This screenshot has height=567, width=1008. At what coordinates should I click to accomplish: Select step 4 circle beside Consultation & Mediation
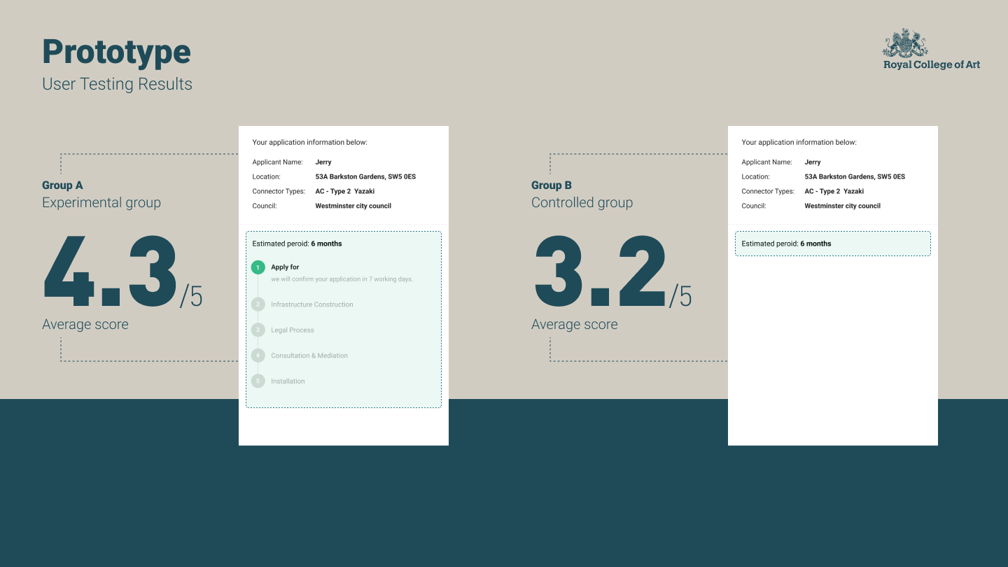pyautogui.click(x=258, y=356)
